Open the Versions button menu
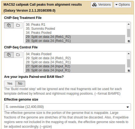 102,5
